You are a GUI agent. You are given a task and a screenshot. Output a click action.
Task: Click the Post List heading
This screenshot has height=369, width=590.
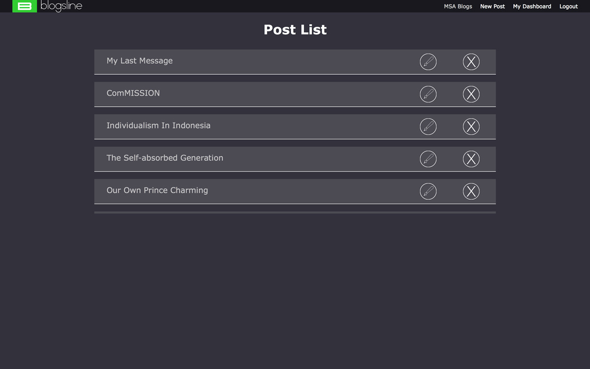pyautogui.click(x=295, y=30)
